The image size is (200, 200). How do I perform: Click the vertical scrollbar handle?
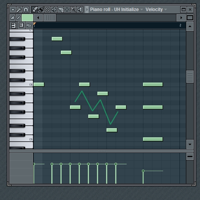[190, 76]
